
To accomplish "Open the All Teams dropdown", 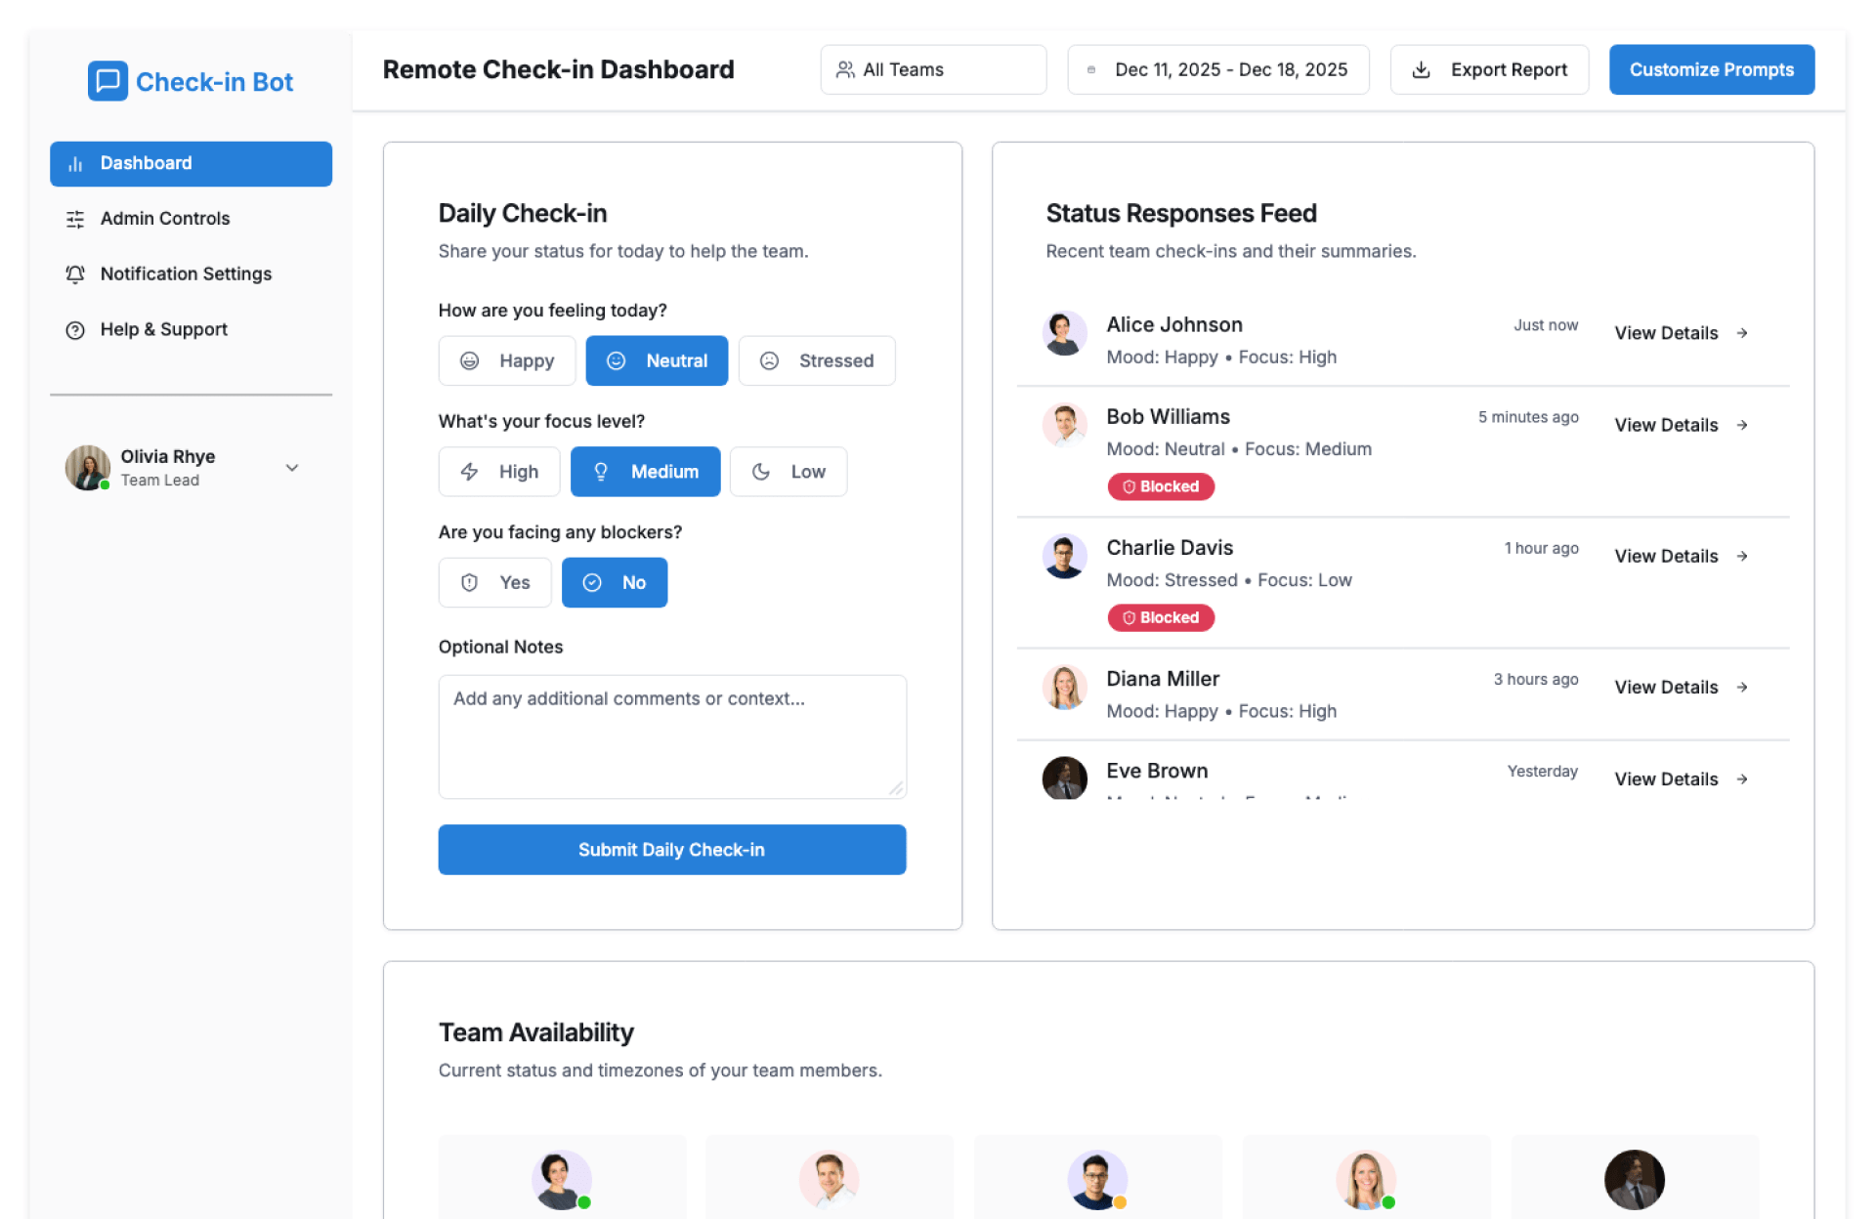I will tap(933, 69).
